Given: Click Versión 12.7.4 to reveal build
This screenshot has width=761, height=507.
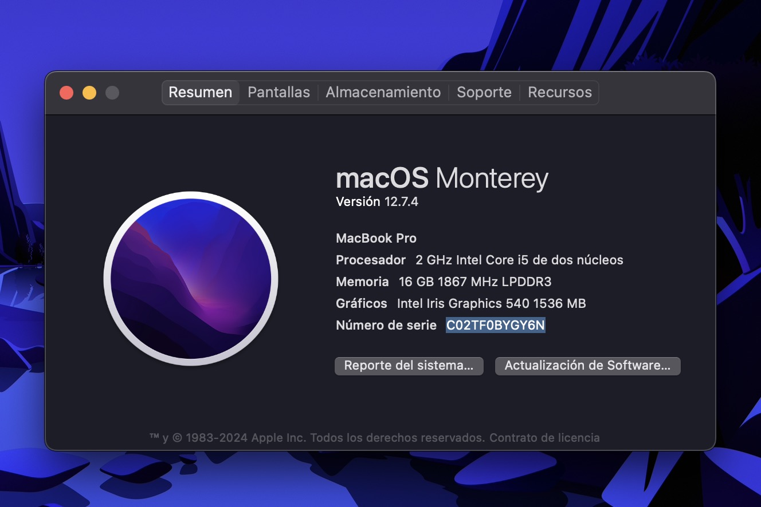Looking at the screenshot, I should pyautogui.click(x=376, y=202).
